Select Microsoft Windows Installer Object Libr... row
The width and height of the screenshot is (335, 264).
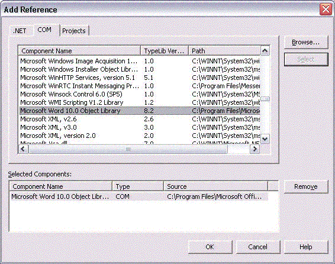pyautogui.click(x=140, y=69)
